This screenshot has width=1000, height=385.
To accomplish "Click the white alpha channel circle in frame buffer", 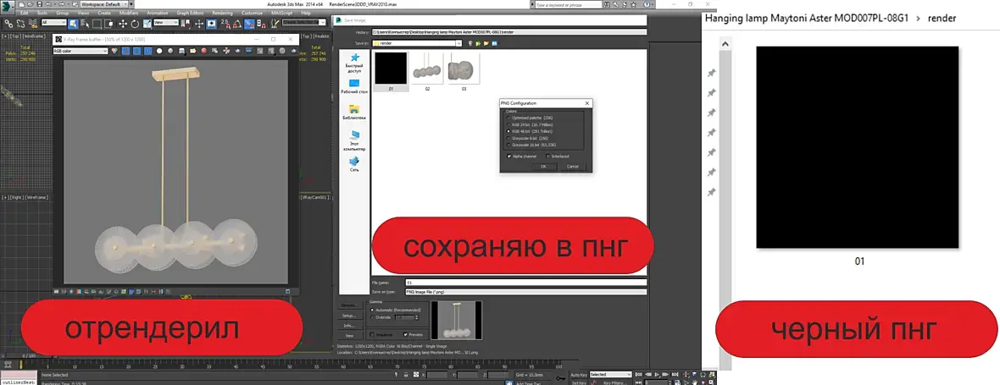I will pos(159,51).
